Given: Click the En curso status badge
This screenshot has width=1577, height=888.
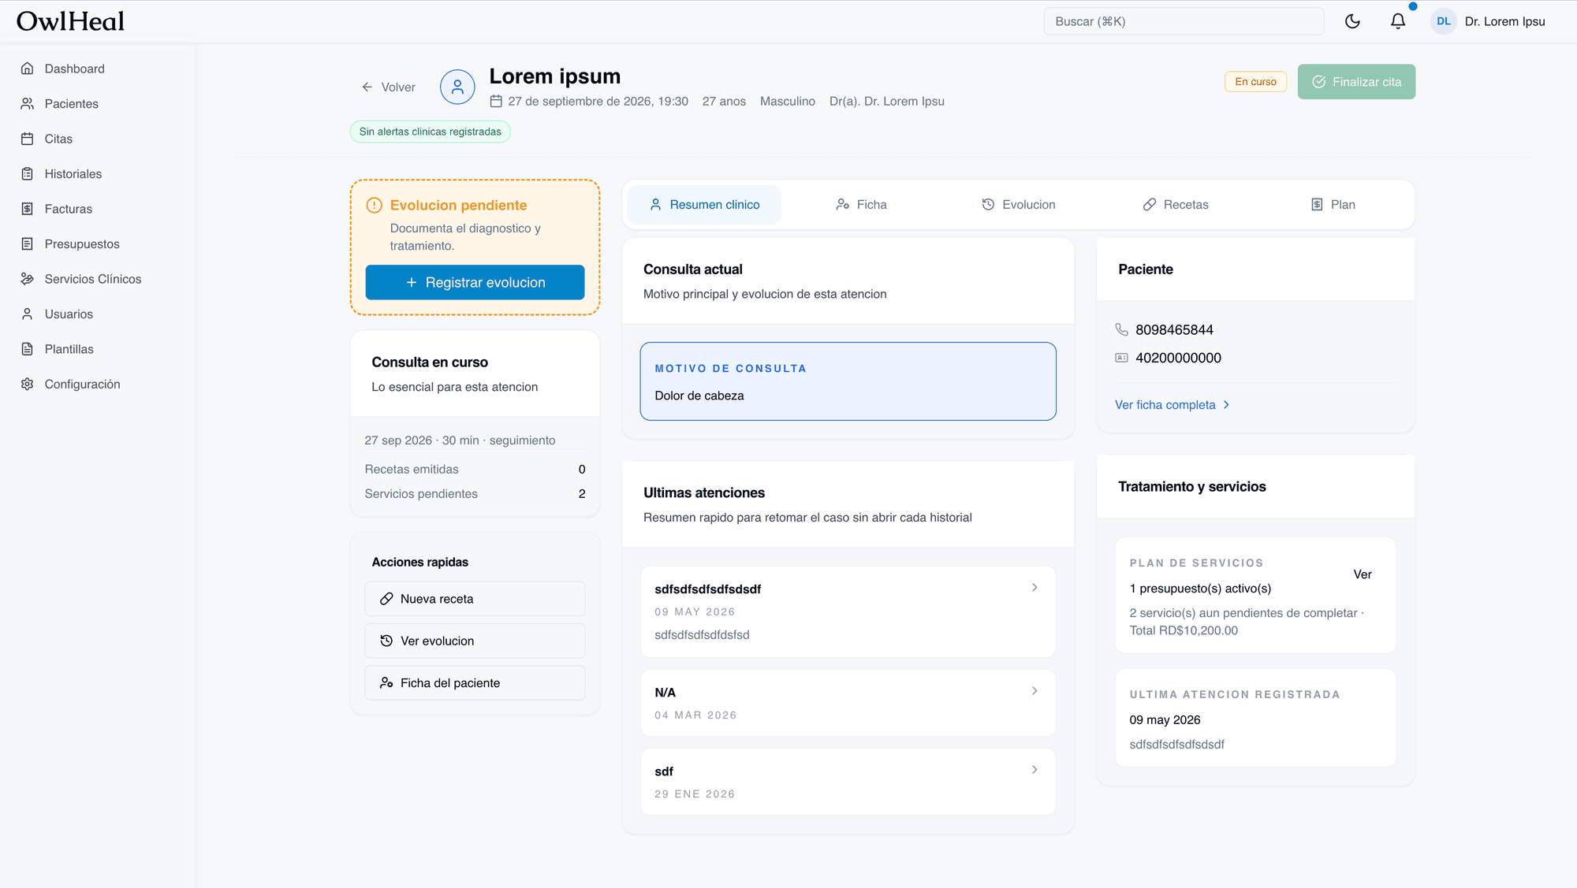Looking at the screenshot, I should [x=1255, y=82].
